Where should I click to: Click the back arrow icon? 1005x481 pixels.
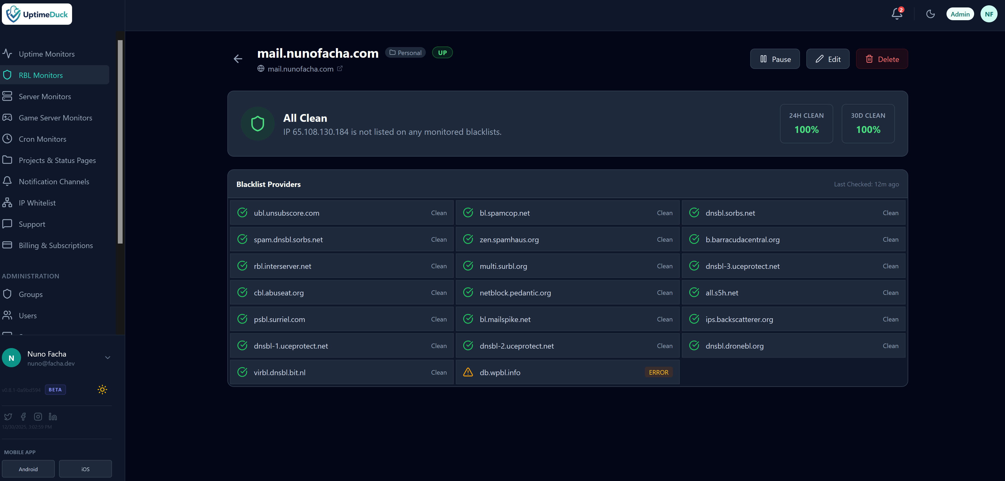pyautogui.click(x=237, y=59)
